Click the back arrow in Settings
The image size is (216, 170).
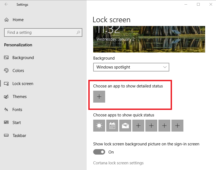[6, 5]
